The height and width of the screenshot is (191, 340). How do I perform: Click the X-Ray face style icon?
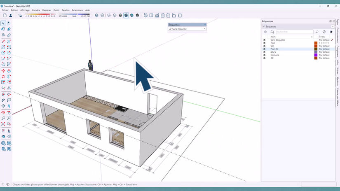[x=97, y=15]
